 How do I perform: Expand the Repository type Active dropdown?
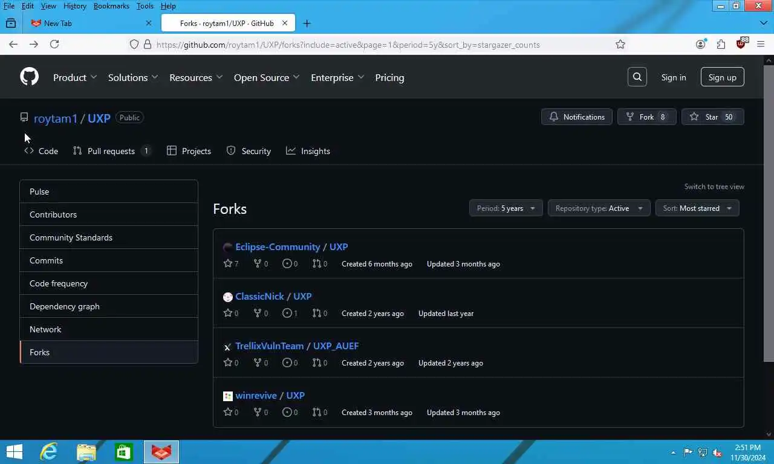[599, 208]
